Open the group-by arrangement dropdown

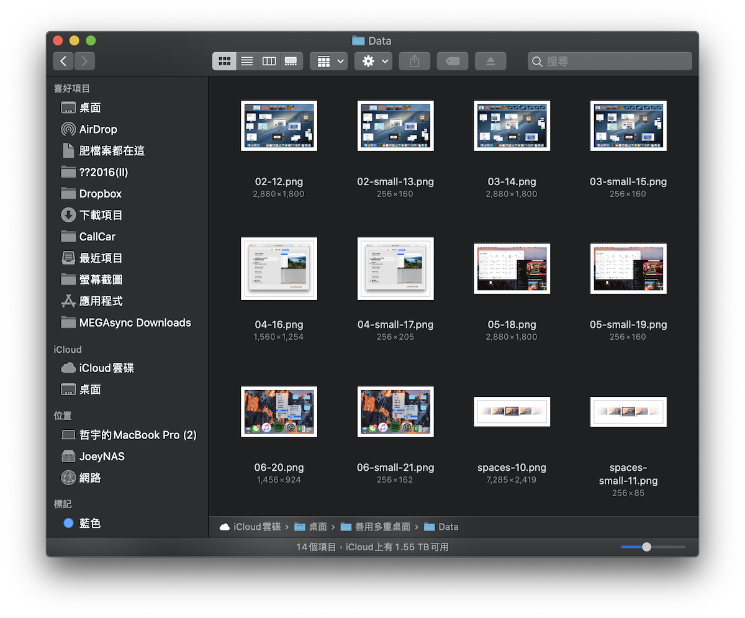point(328,61)
